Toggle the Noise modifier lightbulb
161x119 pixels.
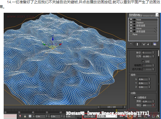coord(131,19)
